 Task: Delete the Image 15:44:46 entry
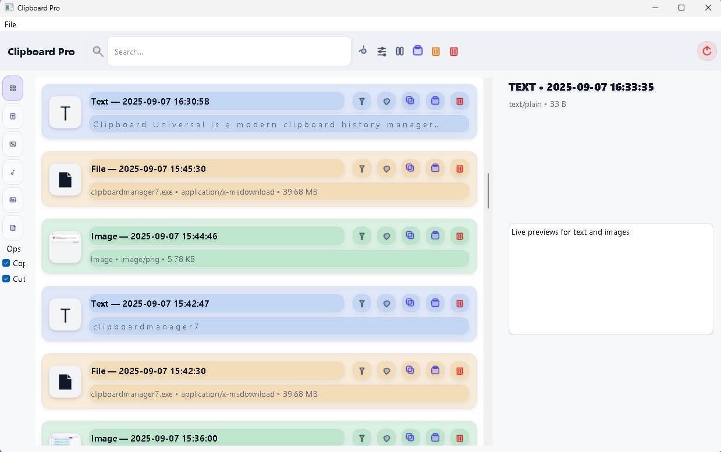coord(460,236)
